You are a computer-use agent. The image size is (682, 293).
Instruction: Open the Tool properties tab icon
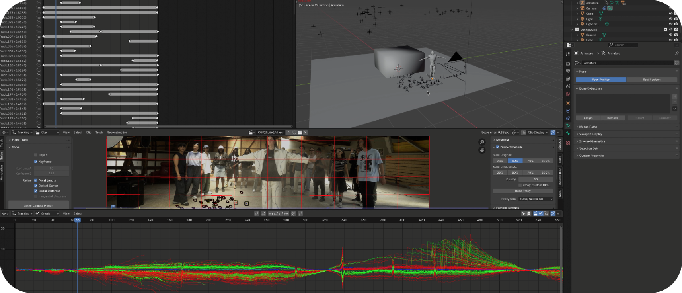(568, 54)
